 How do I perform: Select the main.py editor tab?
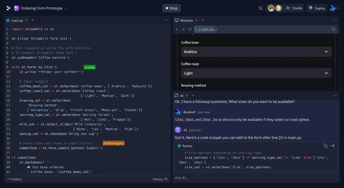[17, 20]
